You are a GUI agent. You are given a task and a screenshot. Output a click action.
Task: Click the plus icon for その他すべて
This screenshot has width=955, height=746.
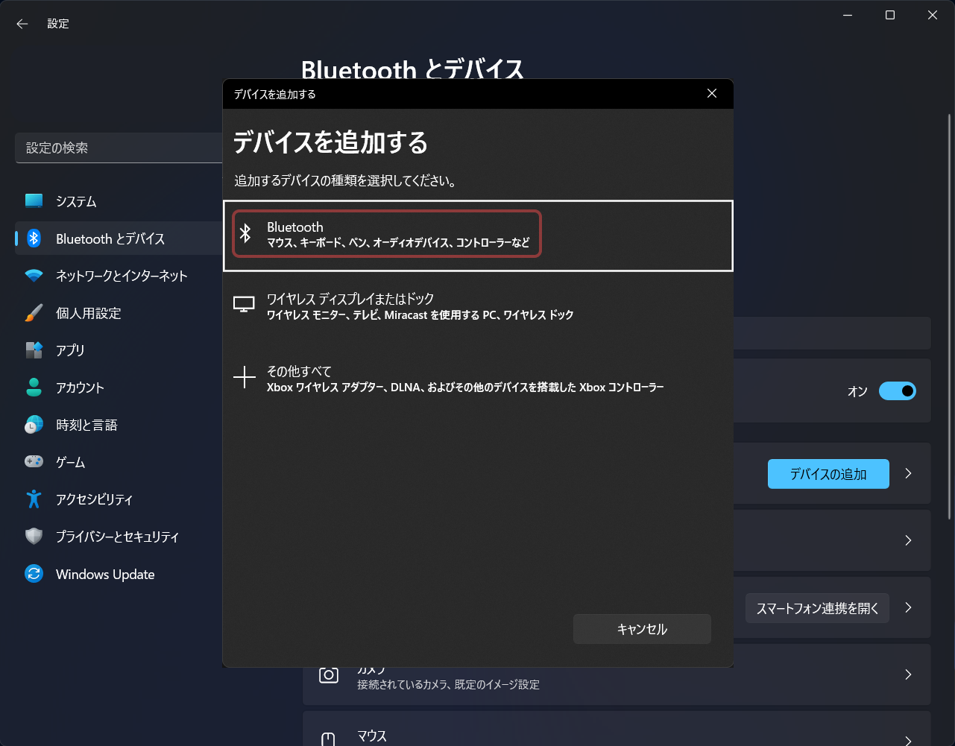tap(244, 378)
